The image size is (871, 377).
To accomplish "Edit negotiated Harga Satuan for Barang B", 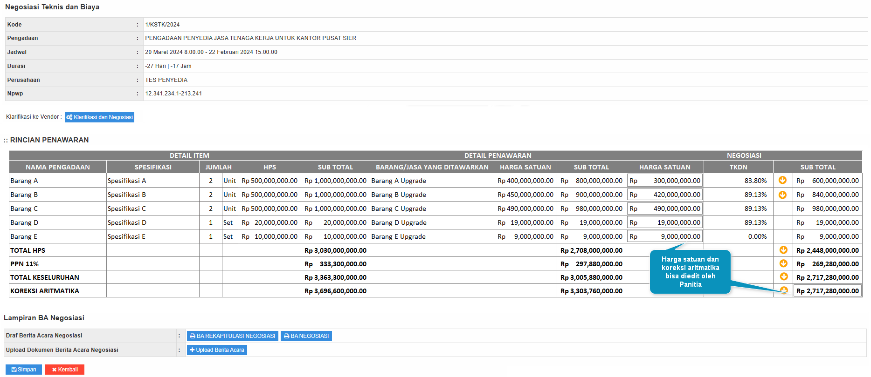I will 664,195.
